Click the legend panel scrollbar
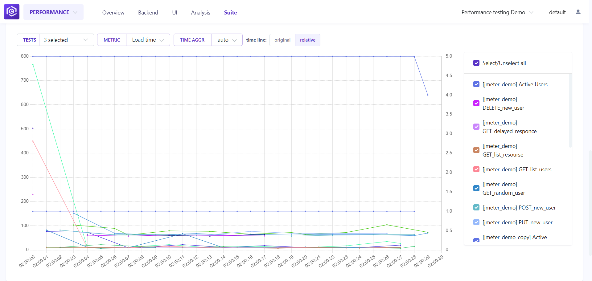Viewport: 592px width, 281px height. (570, 111)
